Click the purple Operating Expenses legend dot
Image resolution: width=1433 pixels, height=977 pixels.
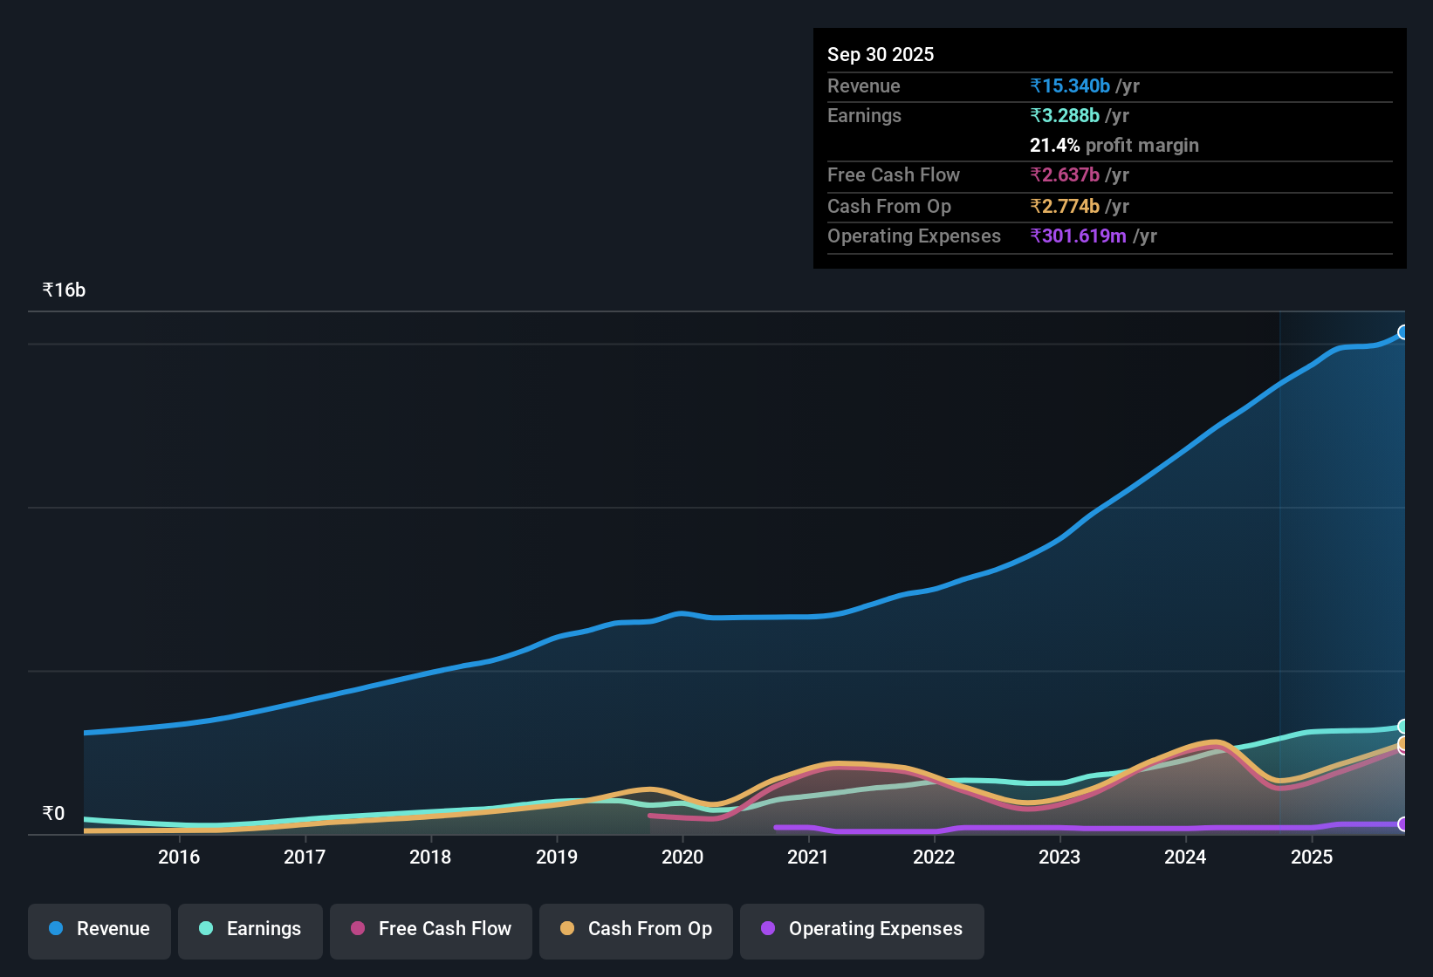[768, 929]
